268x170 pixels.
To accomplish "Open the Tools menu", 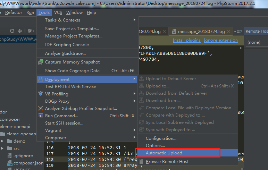I will point(44,12).
